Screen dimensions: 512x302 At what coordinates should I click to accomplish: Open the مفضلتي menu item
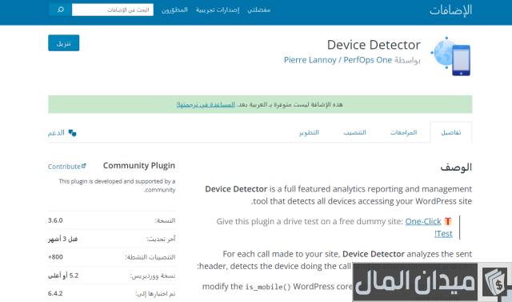[x=259, y=10]
